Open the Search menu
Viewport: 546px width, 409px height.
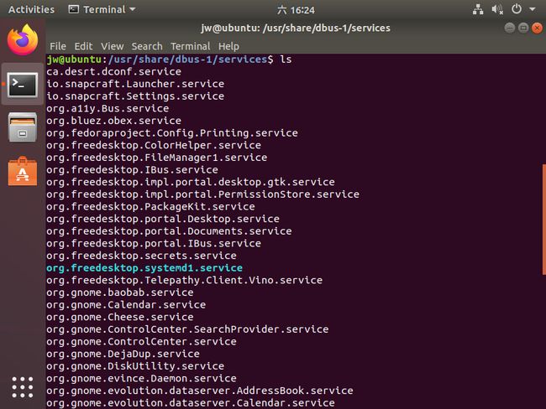click(147, 46)
